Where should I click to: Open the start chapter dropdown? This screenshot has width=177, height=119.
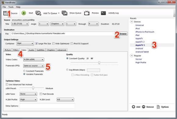click(71, 24)
